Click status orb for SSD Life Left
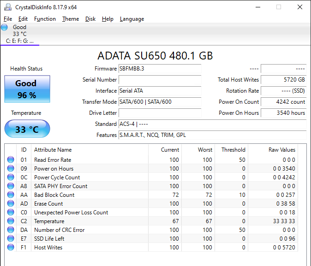Viewport: 311px width, 266px height. pos(11,239)
